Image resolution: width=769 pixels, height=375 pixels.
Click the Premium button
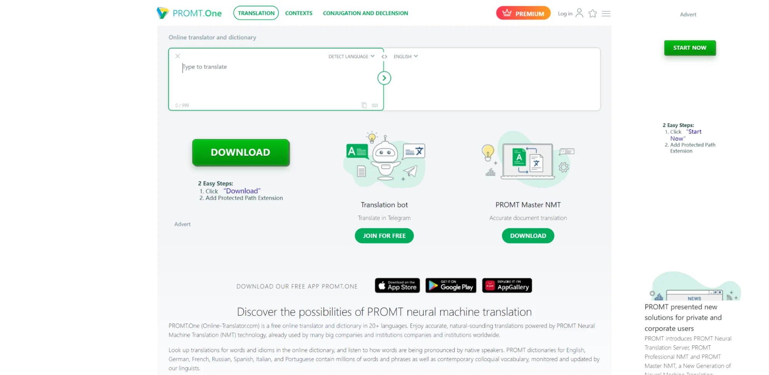coord(523,13)
